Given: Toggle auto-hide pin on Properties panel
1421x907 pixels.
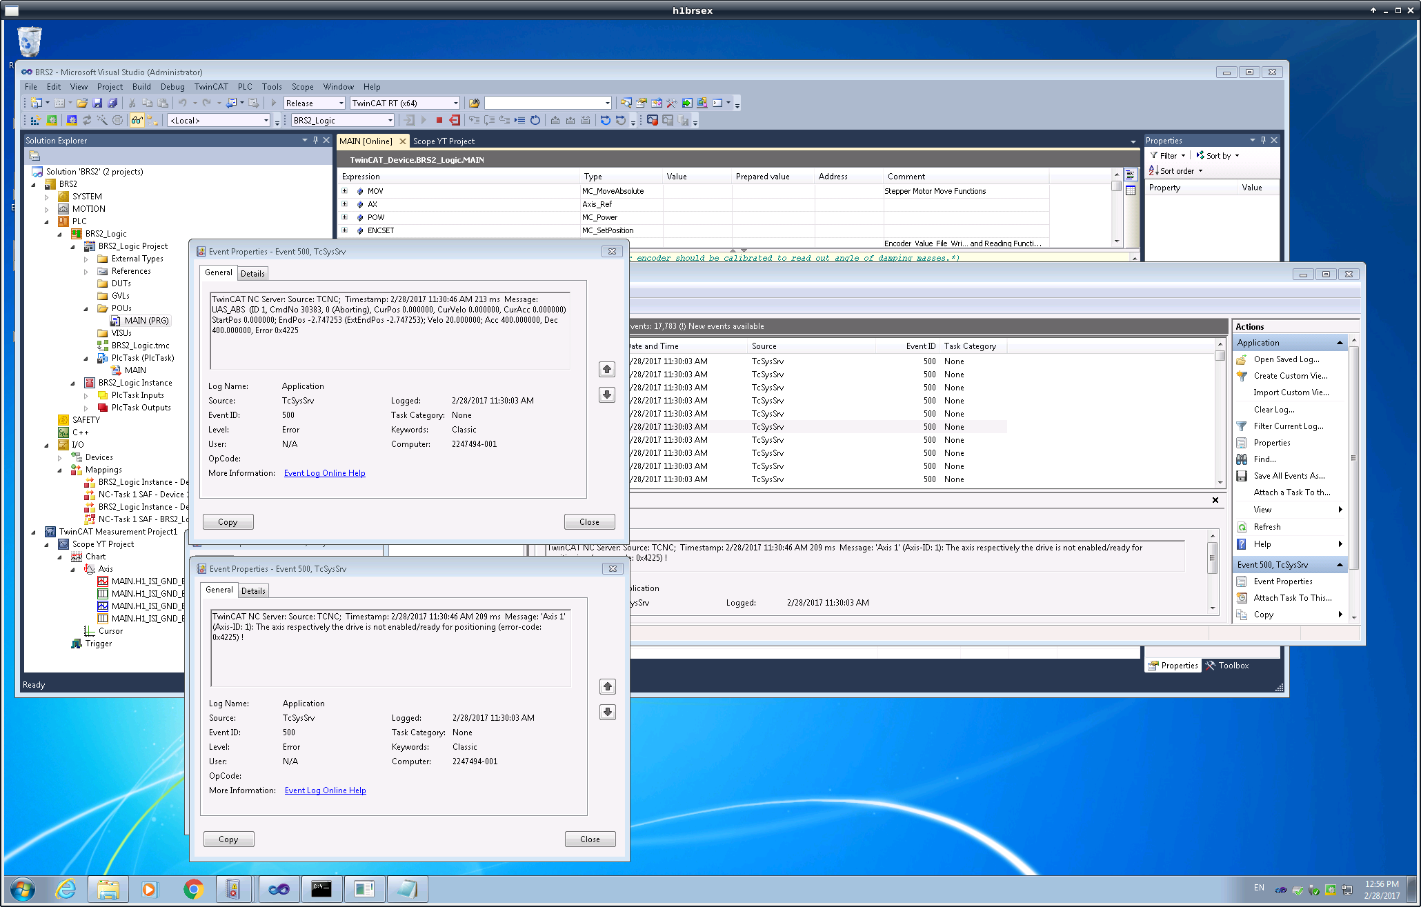Looking at the screenshot, I should pyautogui.click(x=1264, y=140).
